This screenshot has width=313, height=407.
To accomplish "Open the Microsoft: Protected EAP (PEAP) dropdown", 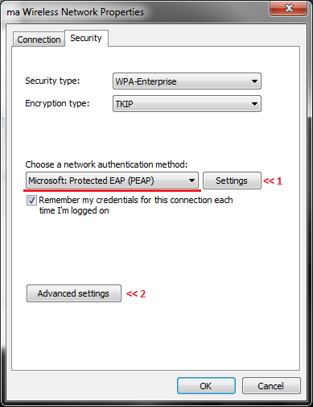I will (112, 181).
